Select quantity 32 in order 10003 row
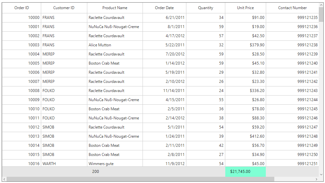This screenshot has width=325, height=183. pos(206,45)
